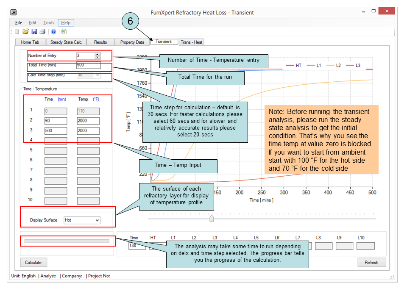Click the row 1 Temp field showing 110
Screen dimensions: 407x305
[88, 111]
